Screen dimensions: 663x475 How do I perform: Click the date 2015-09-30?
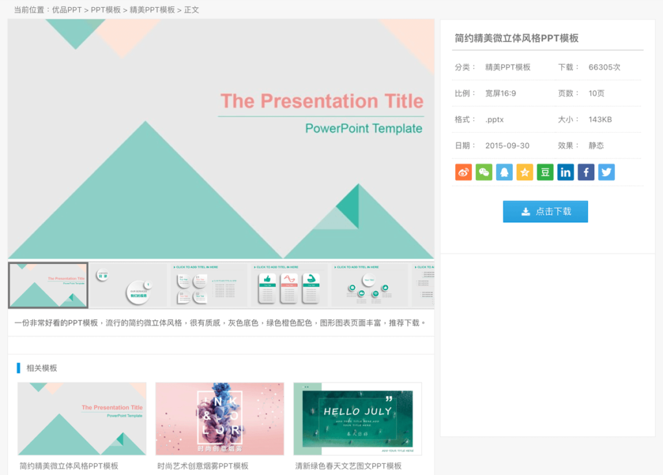tap(508, 146)
